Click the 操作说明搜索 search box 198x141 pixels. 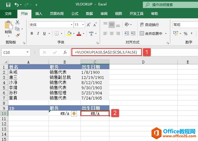171,5
